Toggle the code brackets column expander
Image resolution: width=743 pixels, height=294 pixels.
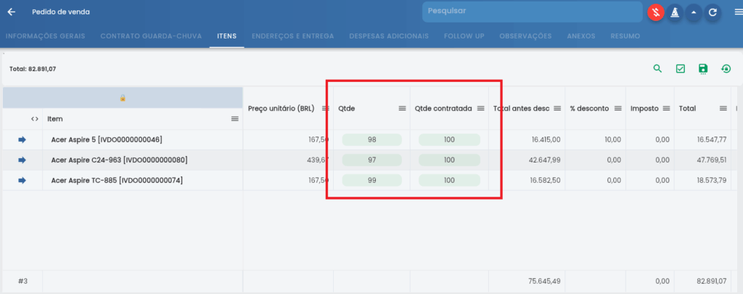34,118
